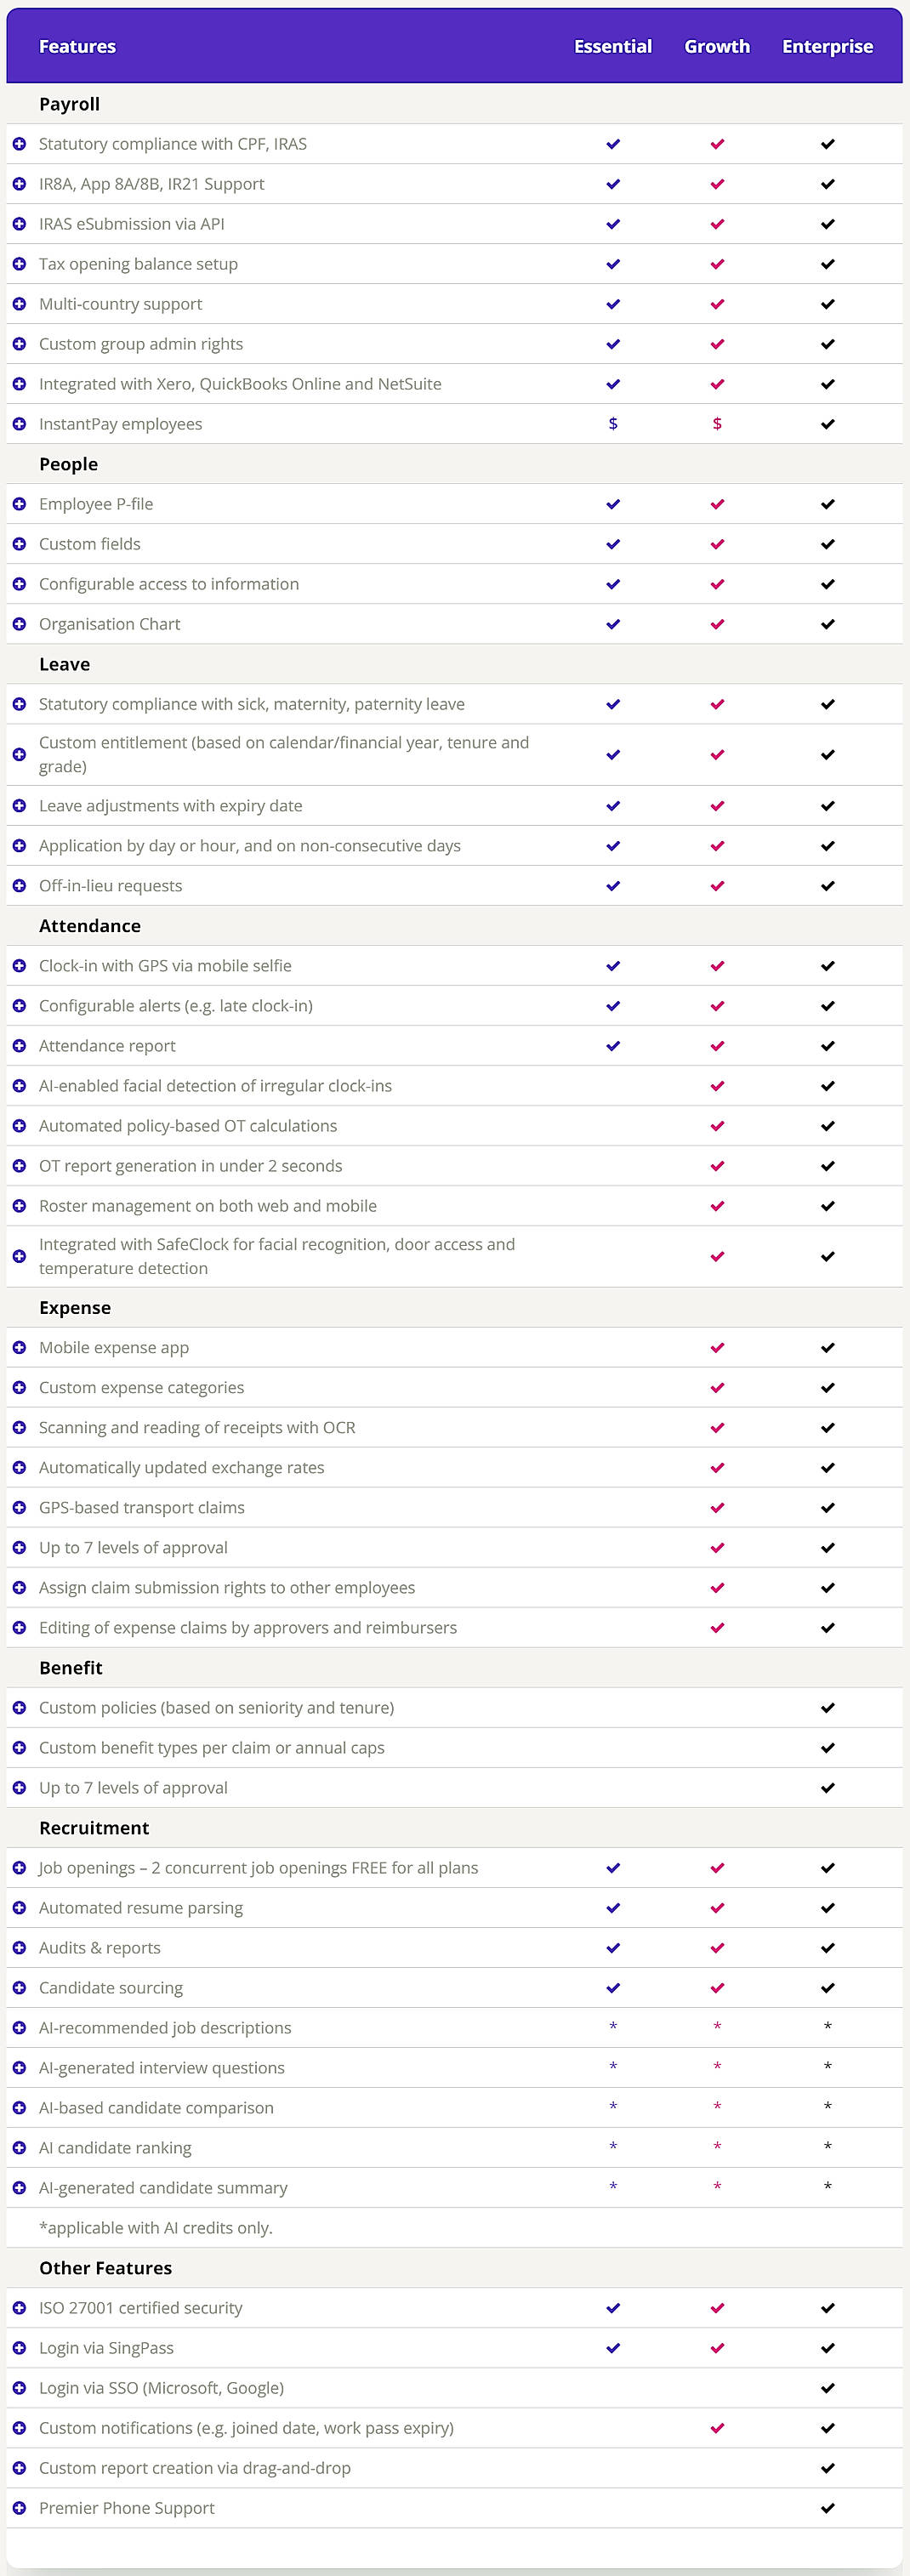Click the asterisk under Growth for AI-based candidate comparison
The width and height of the screenshot is (910, 2576).
(x=717, y=2107)
